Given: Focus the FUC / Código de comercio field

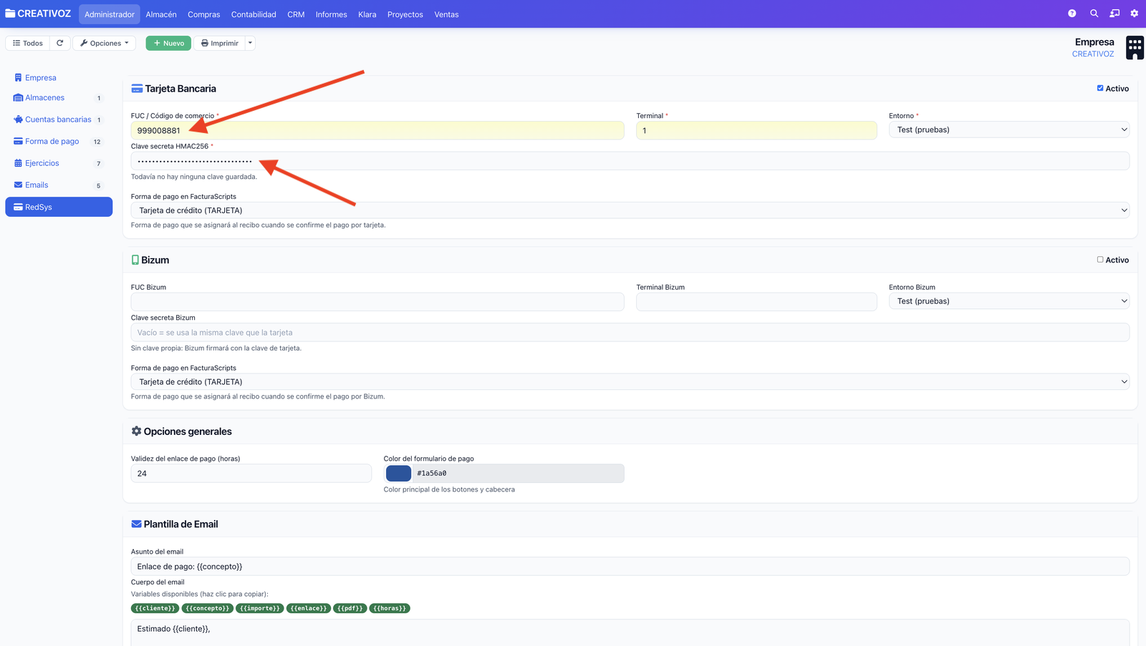Looking at the screenshot, I should tap(377, 130).
